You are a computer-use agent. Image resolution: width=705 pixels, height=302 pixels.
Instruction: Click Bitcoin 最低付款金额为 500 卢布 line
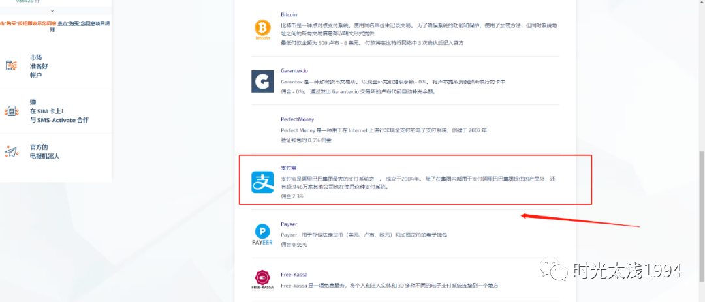click(372, 43)
